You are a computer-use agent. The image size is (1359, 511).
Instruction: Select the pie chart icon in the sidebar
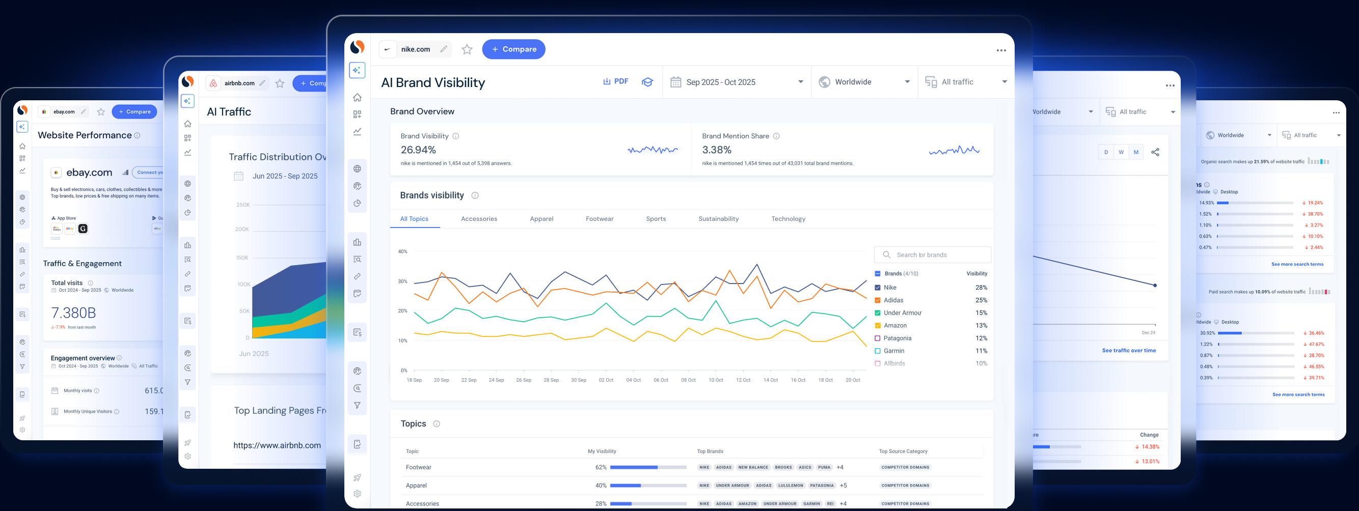click(x=357, y=203)
